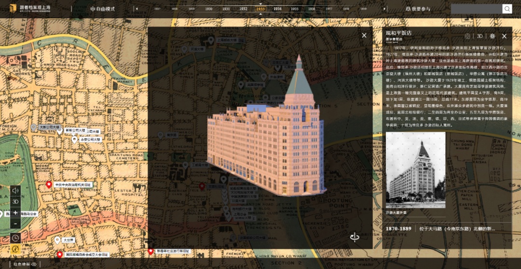Click the 大新公司大楼 map marker
The height and width of the screenshot is (269, 521).
(x=33, y=127)
